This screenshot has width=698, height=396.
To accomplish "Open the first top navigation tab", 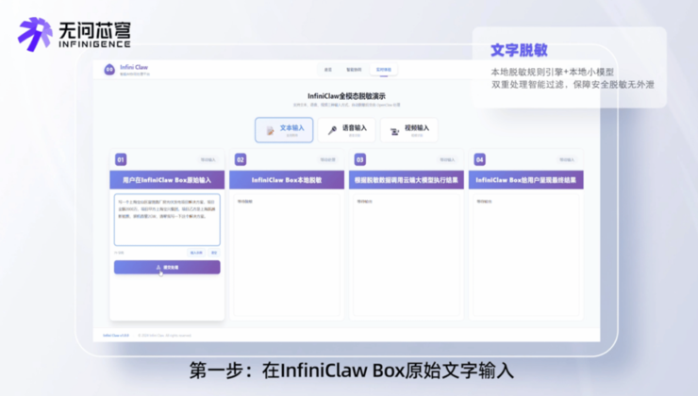I will [x=328, y=70].
